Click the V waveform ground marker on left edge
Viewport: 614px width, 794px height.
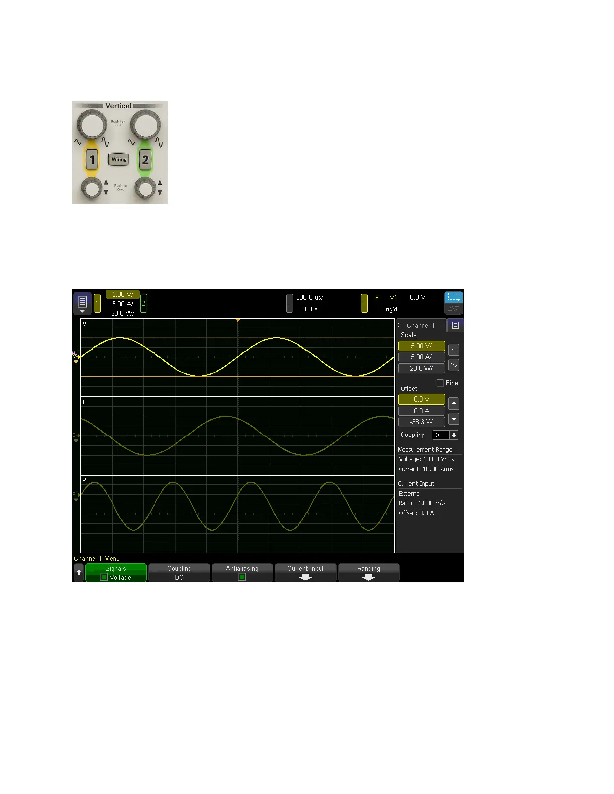coord(76,357)
